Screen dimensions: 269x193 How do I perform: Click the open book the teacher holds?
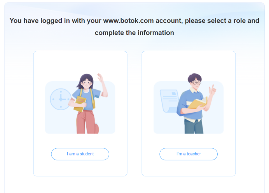[197, 103]
